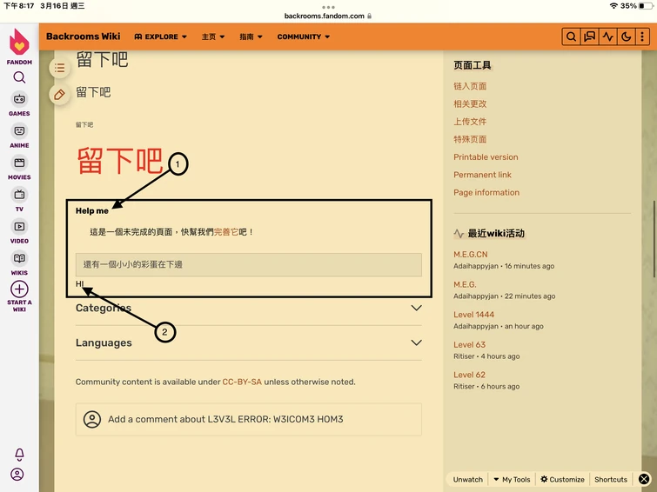657x492 pixels.
Task: Open the 指南 dropdown menu
Action: pos(251,37)
